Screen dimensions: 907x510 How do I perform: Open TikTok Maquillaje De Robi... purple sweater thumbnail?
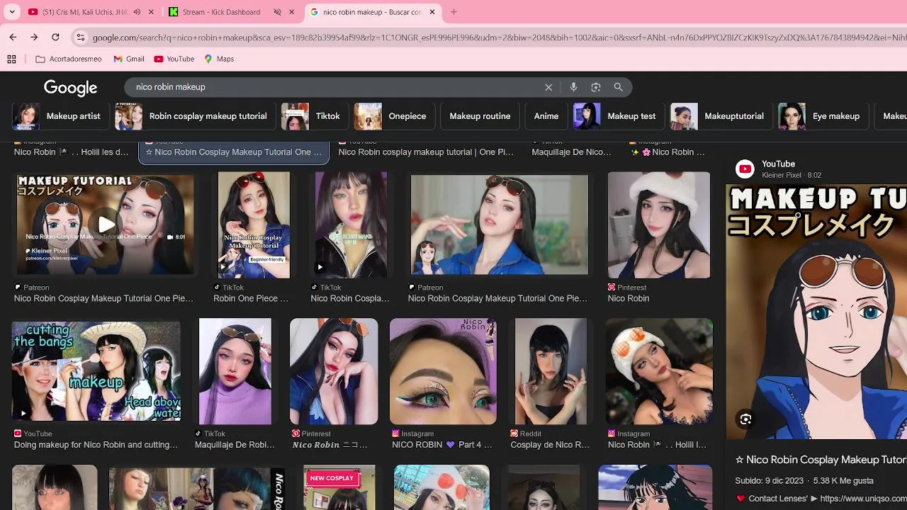coord(235,371)
